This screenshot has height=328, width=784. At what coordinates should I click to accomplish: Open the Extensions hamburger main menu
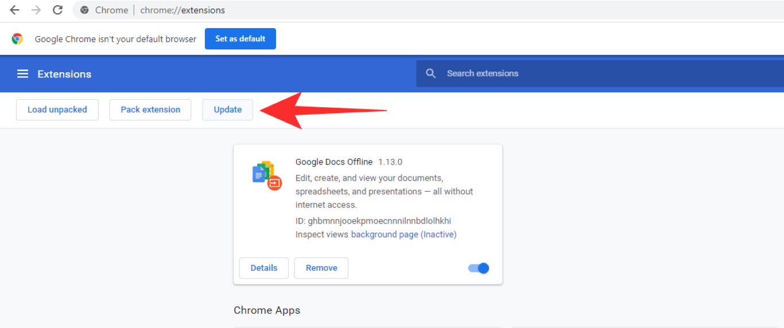[x=22, y=74]
